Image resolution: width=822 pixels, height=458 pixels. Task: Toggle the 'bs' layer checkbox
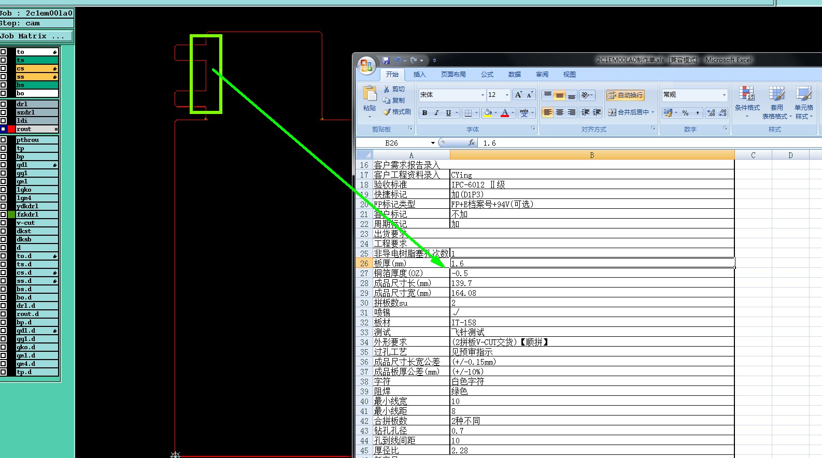coord(4,85)
